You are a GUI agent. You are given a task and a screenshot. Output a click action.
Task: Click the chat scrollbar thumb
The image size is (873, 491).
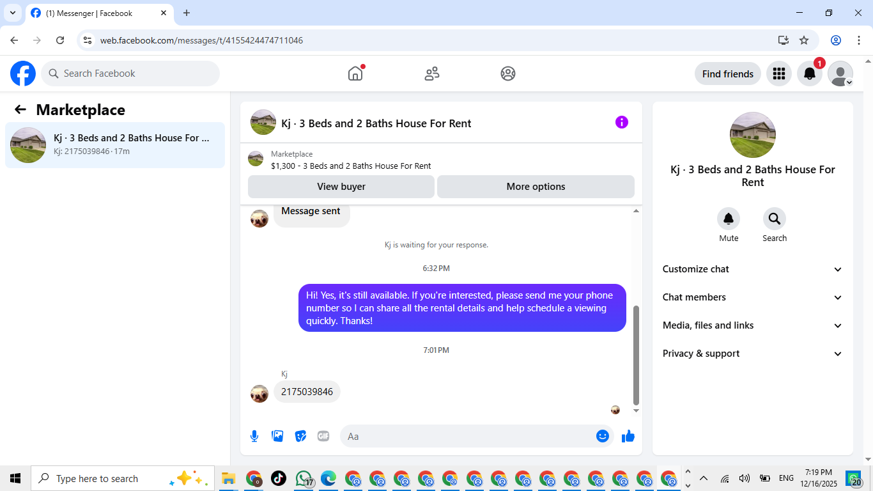tap(636, 355)
